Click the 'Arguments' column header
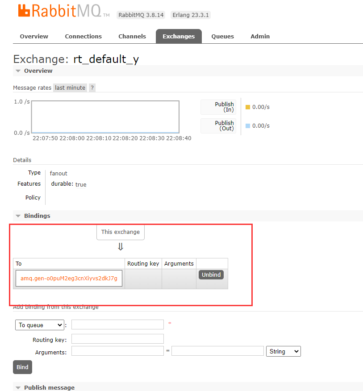 (x=179, y=264)
